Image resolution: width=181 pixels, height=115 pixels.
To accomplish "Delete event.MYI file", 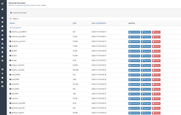I will point(156,80).
